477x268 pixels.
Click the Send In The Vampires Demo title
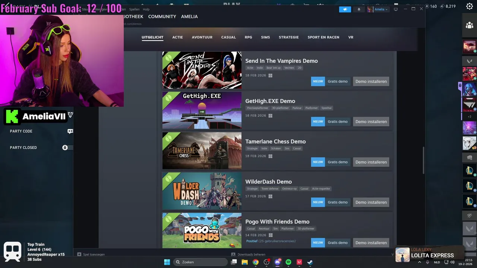(281, 61)
